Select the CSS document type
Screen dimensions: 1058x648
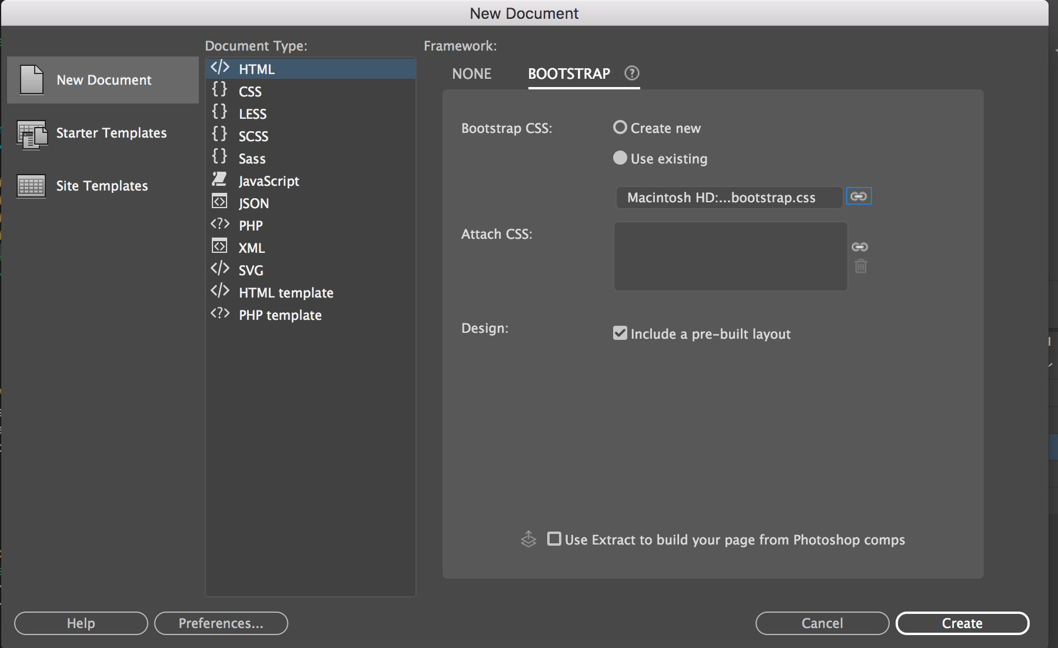pyautogui.click(x=249, y=91)
